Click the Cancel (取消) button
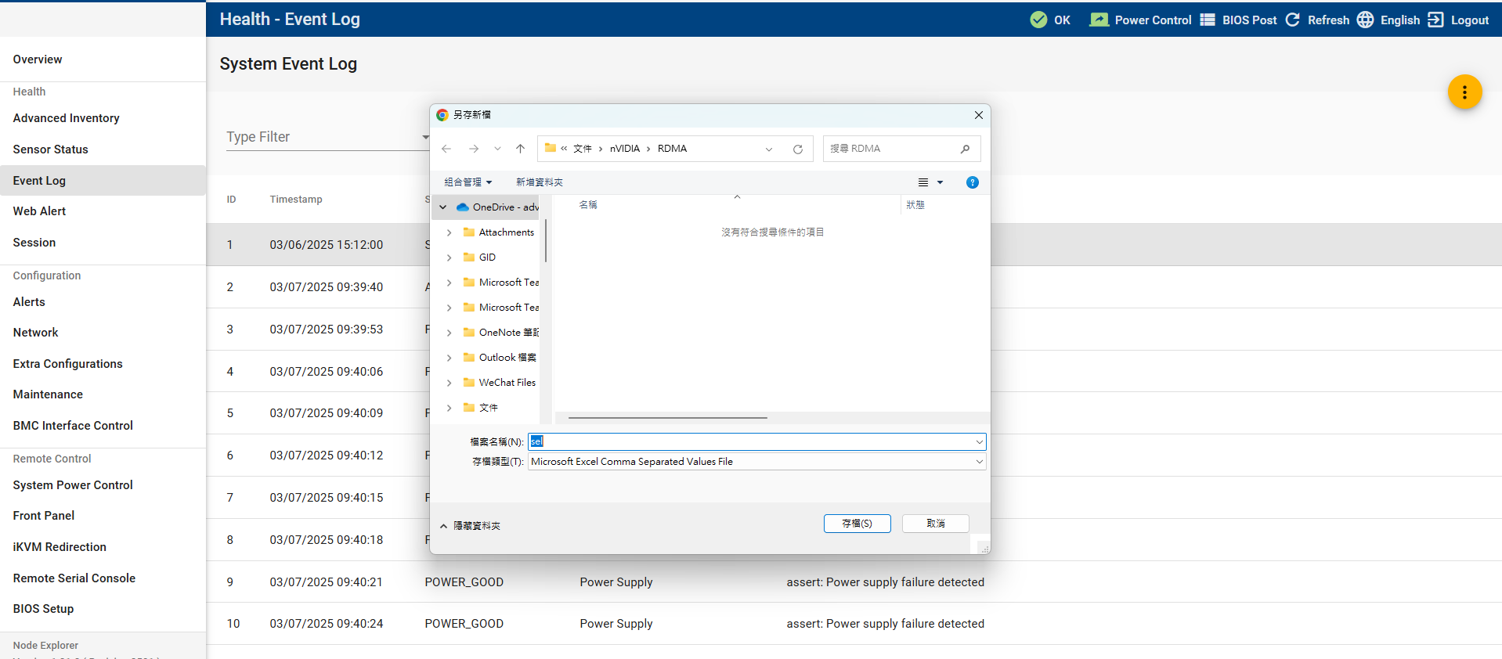 935,524
